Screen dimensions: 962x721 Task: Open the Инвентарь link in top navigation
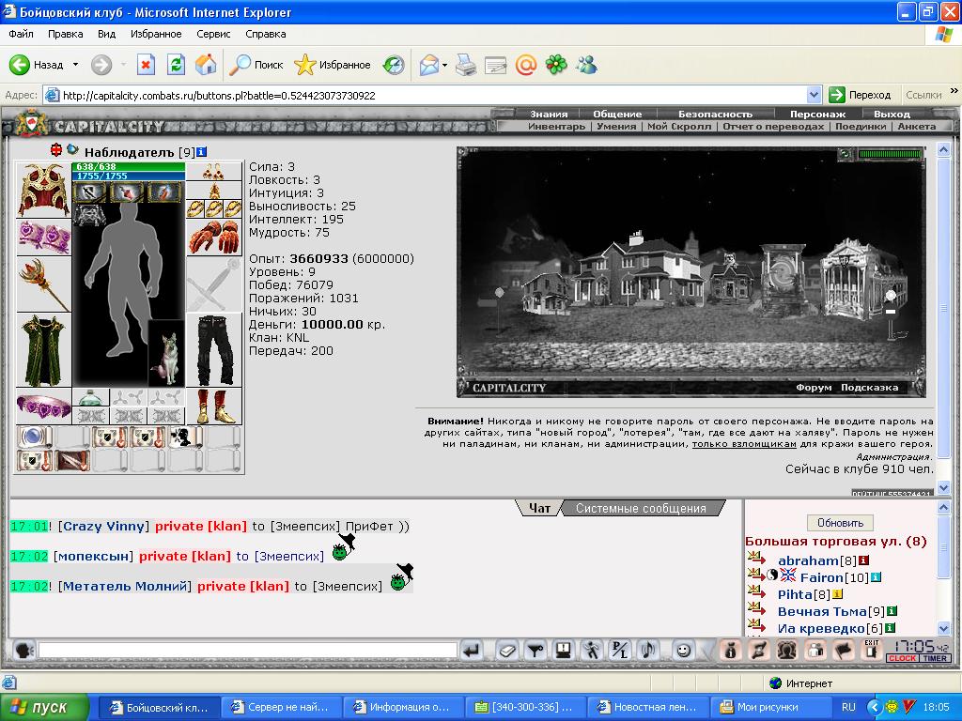[556, 127]
